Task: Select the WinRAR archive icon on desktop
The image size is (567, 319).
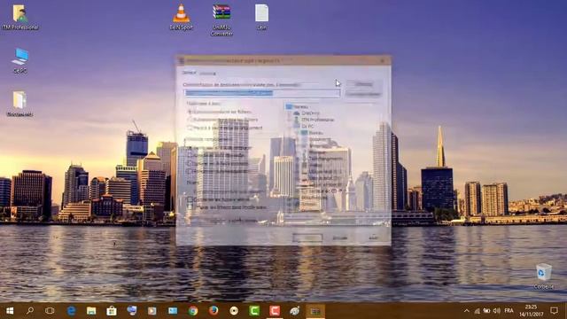Action: click(221, 19)
